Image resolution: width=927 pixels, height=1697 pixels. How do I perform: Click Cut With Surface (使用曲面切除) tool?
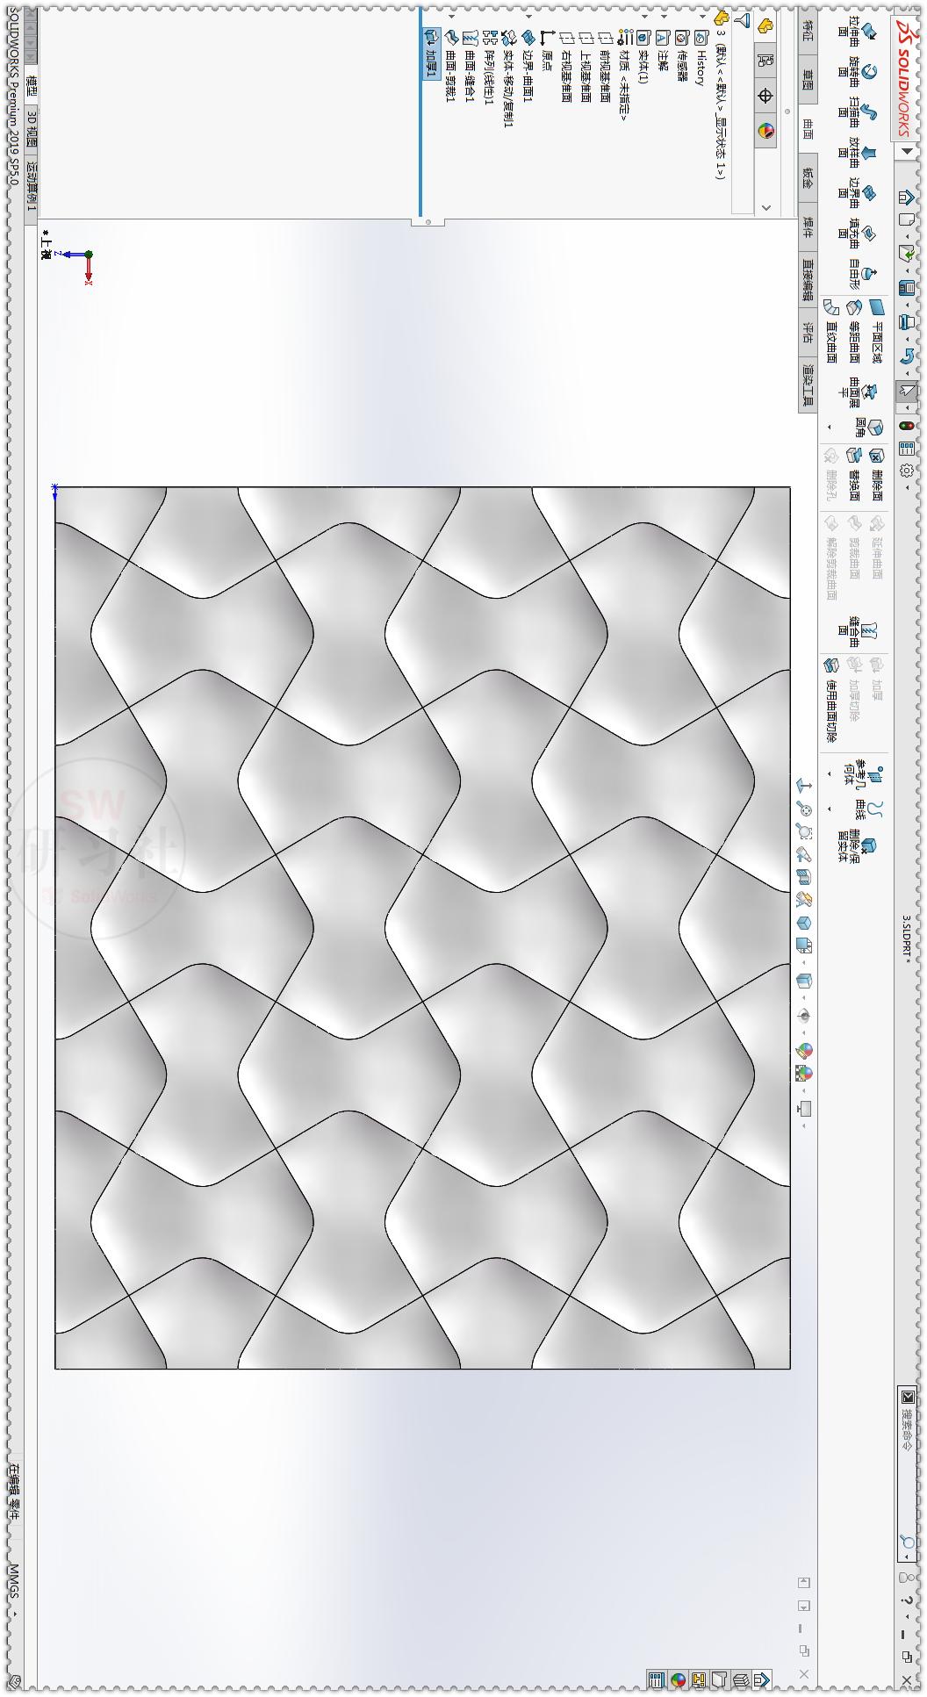coord(830,701)
